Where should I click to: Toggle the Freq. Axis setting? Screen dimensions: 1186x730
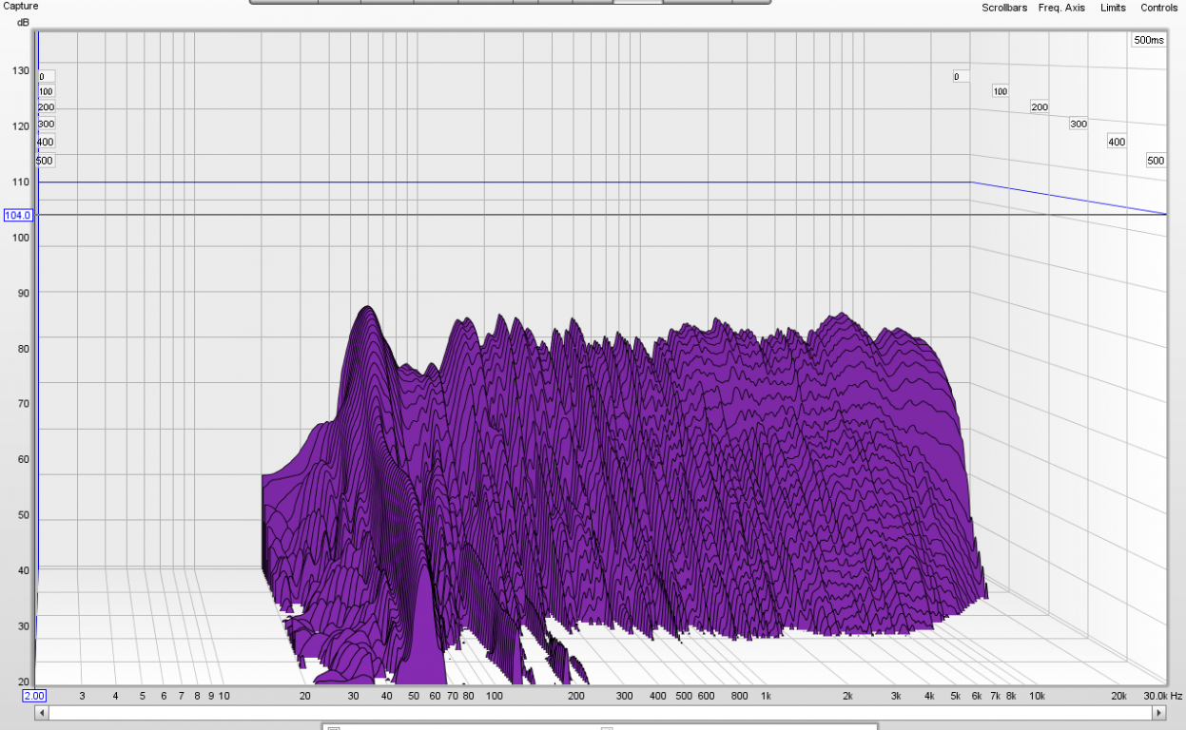[x=1061, y=8]
